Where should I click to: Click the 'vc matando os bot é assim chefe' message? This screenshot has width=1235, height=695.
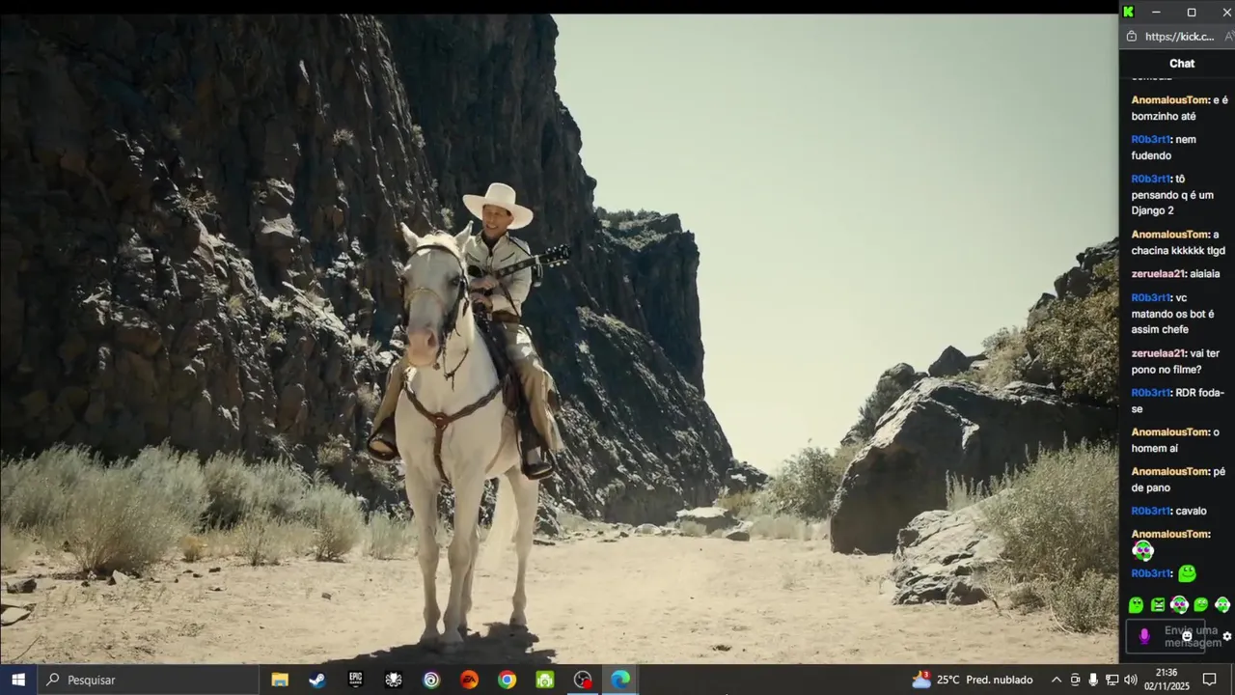click(x=1173, y=314)
